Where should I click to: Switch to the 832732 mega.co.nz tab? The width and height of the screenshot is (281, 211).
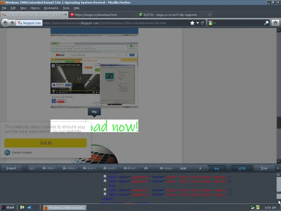point(172,15)
